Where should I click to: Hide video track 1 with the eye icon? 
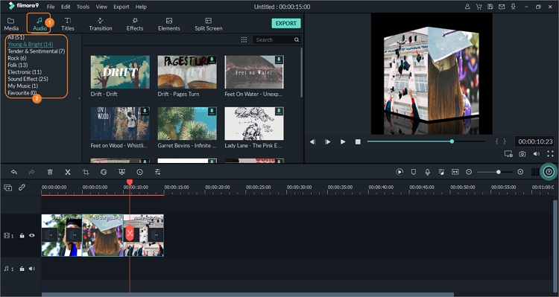pos(32,235)
